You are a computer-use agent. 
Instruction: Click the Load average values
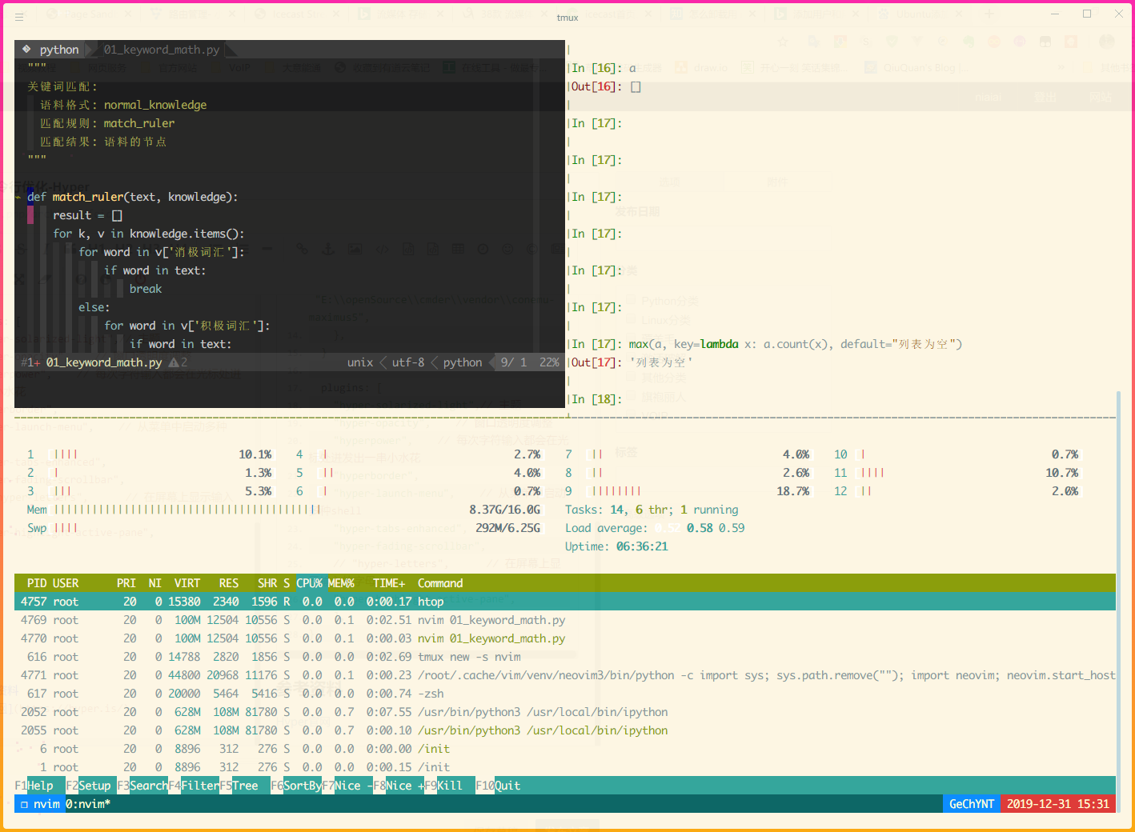(700, 528)
